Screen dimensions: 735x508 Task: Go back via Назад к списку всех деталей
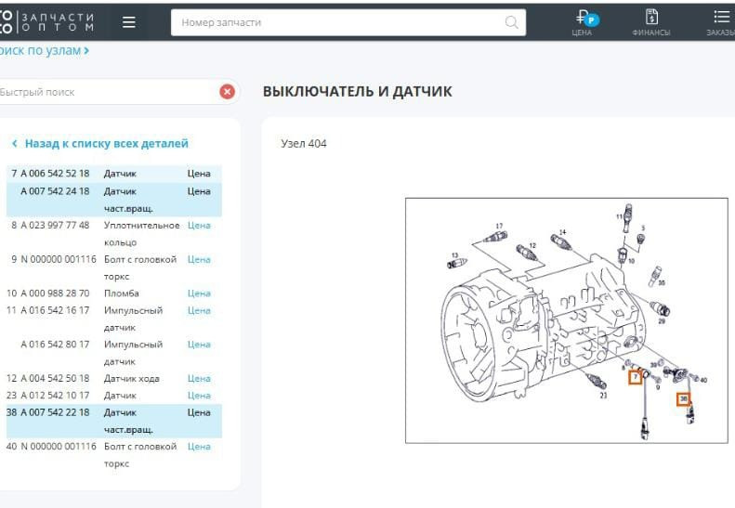coord(107,143)
